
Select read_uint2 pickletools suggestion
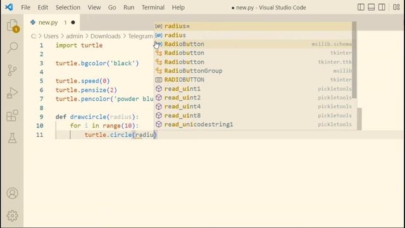pyautogui.click(x=253, y=98)
